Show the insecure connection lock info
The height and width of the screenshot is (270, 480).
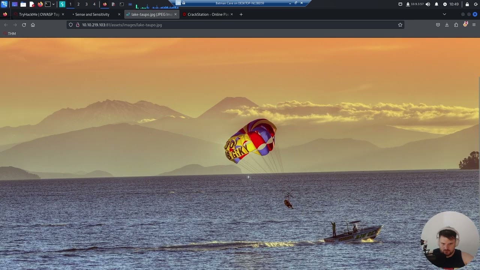78,25
